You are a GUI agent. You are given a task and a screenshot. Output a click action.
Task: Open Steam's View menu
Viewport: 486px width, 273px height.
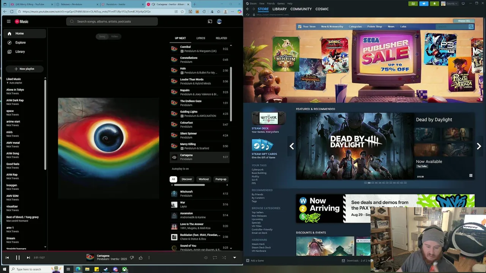pos(262,3)
